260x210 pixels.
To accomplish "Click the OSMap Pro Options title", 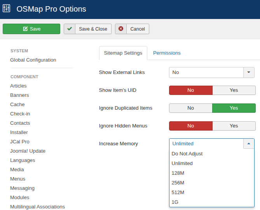I will pyautogui.click(x=51, y=9).
